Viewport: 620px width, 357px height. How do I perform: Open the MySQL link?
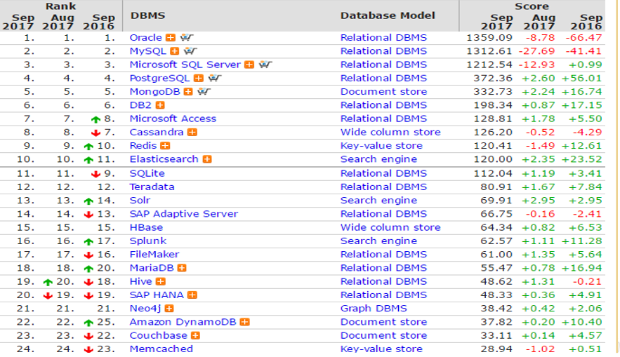[x=148, y=51]
